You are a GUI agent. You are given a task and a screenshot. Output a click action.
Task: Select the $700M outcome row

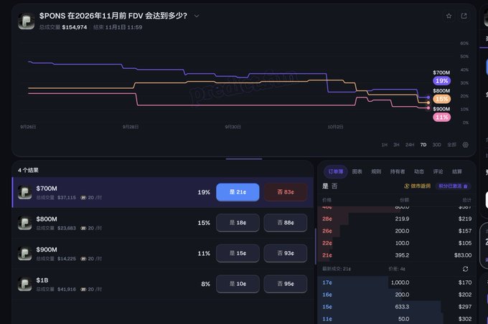(x=162, y=193)
